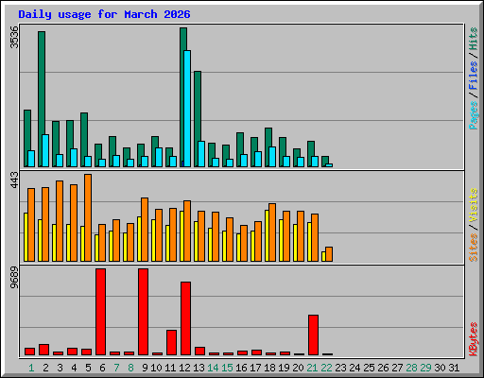
Task: Click day label 24 on the x-axis
Action: 354,368
